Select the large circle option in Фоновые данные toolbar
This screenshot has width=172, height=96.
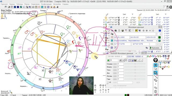click(153, 31)
